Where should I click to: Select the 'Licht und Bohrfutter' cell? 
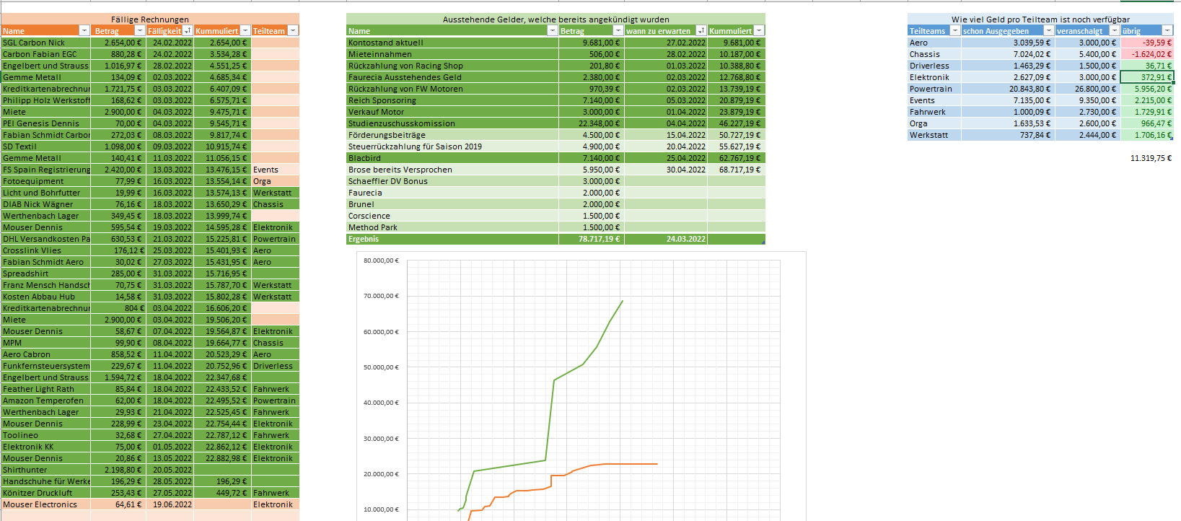pyautogui.click(x=45, y=193)
